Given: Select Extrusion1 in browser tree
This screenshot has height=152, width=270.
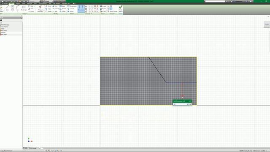Looking at the screenshot, I should 4,31.
